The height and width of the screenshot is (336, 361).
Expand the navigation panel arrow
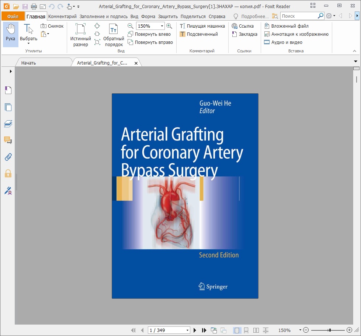point(11,72)
